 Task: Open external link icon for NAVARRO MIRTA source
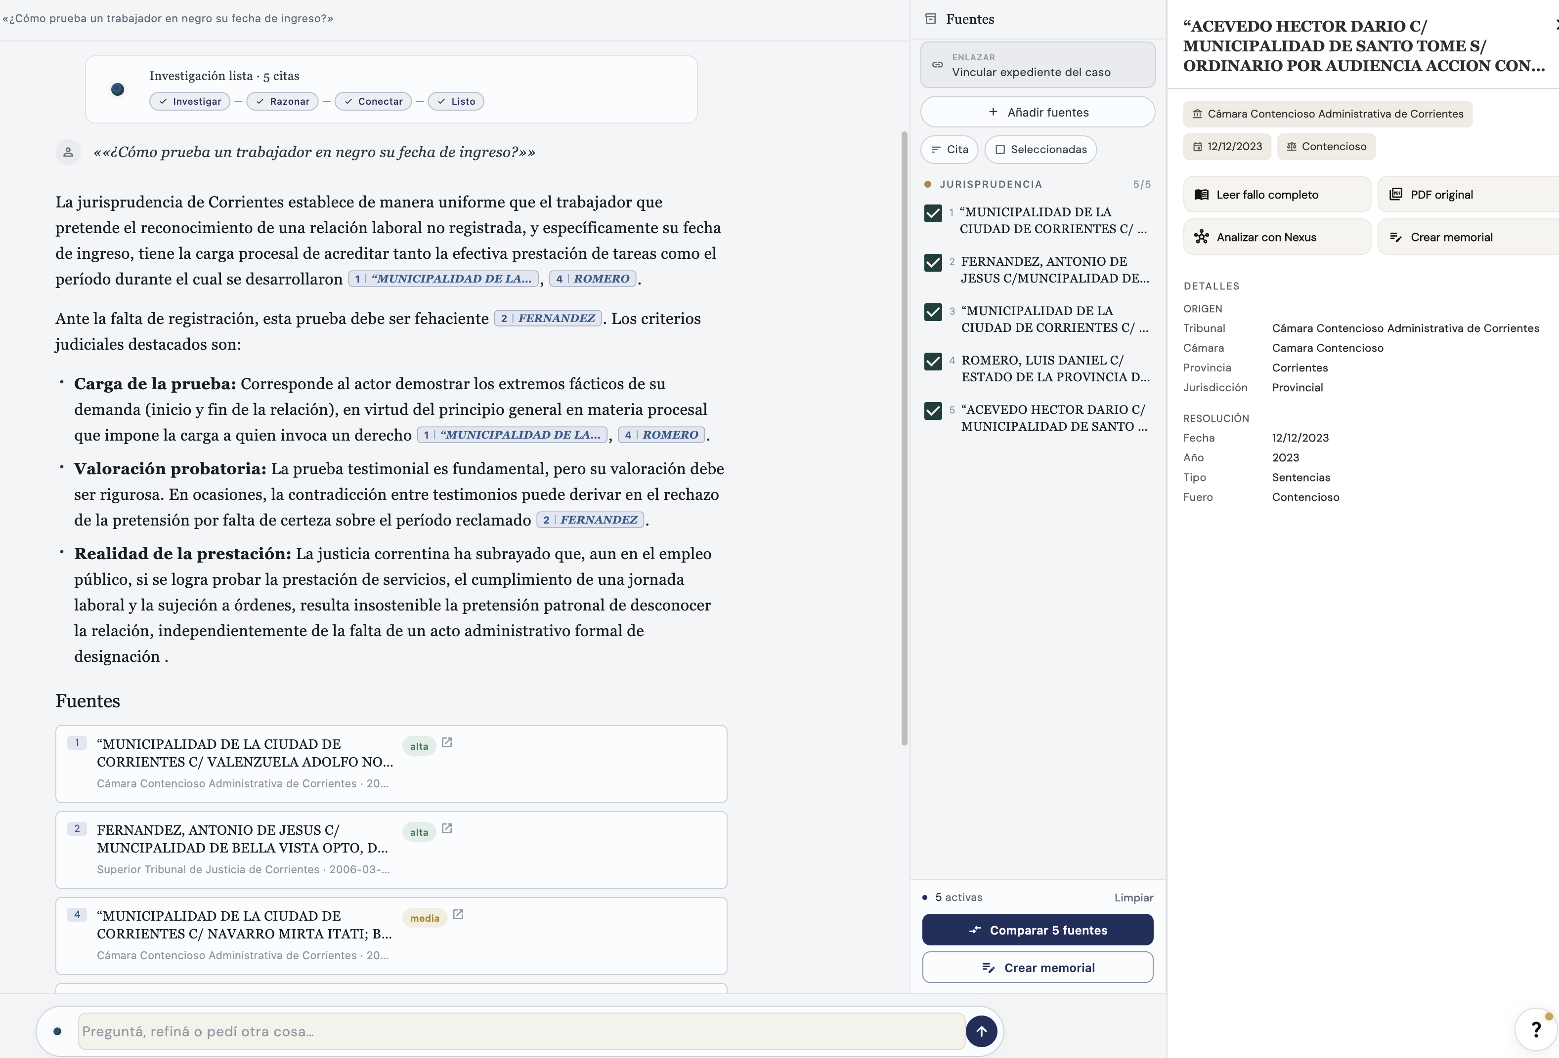click(x=458, y=914)
